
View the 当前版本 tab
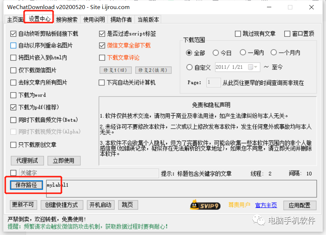pyautogui.click(x=148, y=20)
